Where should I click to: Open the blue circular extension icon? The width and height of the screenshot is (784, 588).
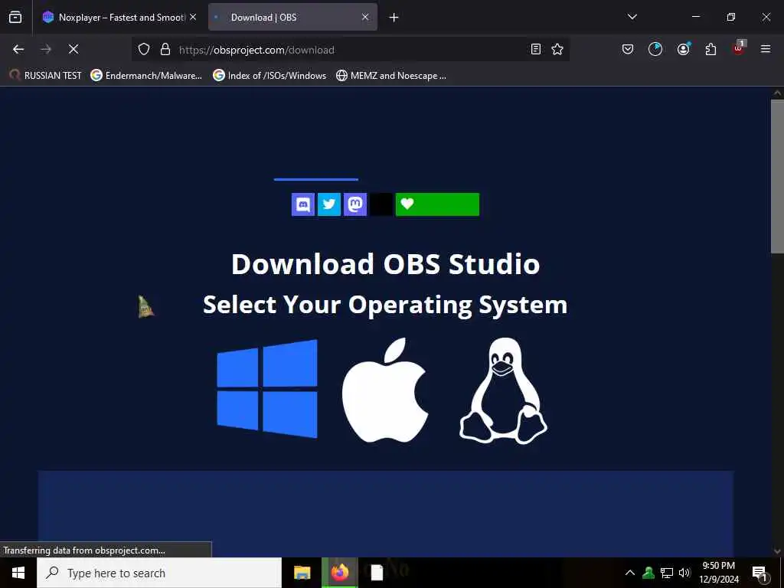655,49
